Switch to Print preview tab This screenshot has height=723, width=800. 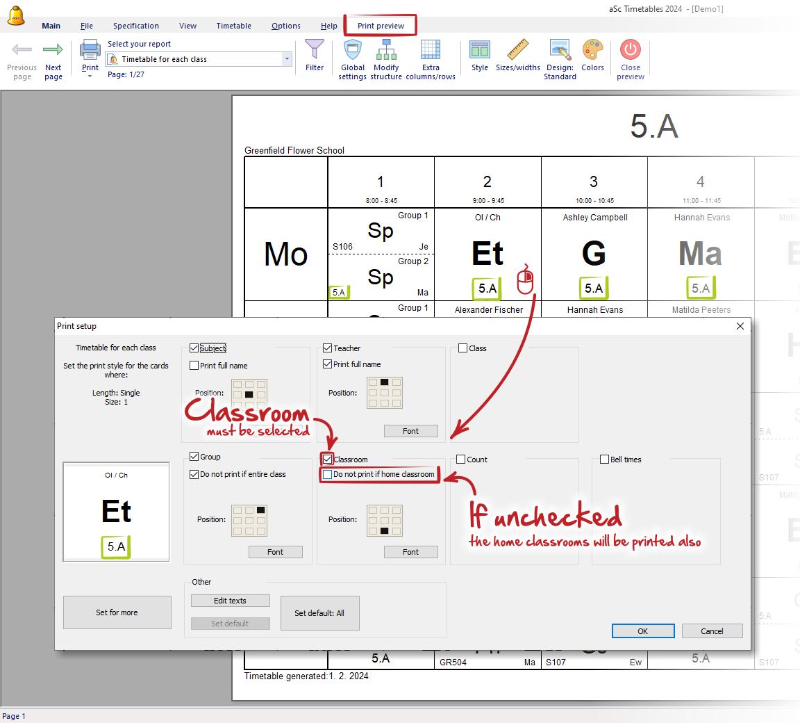pos(381,26)
